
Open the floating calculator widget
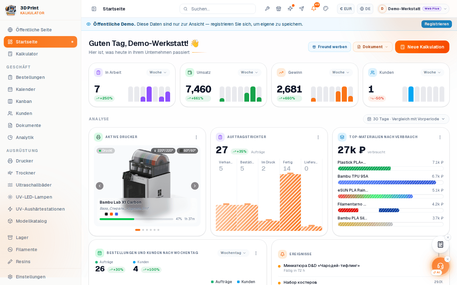coord(440,244)
